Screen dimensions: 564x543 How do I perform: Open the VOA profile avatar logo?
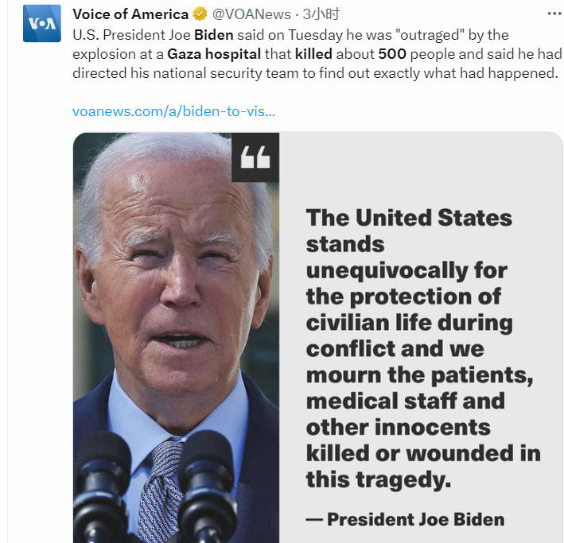(41, 23)
